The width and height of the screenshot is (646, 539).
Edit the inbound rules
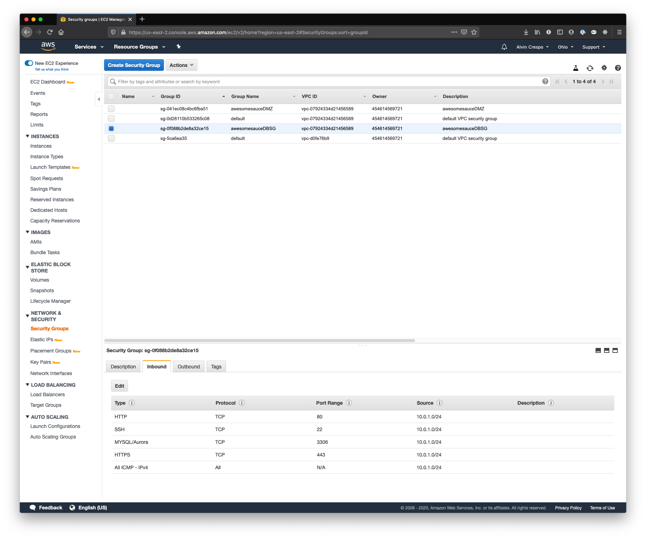[119, 386]
